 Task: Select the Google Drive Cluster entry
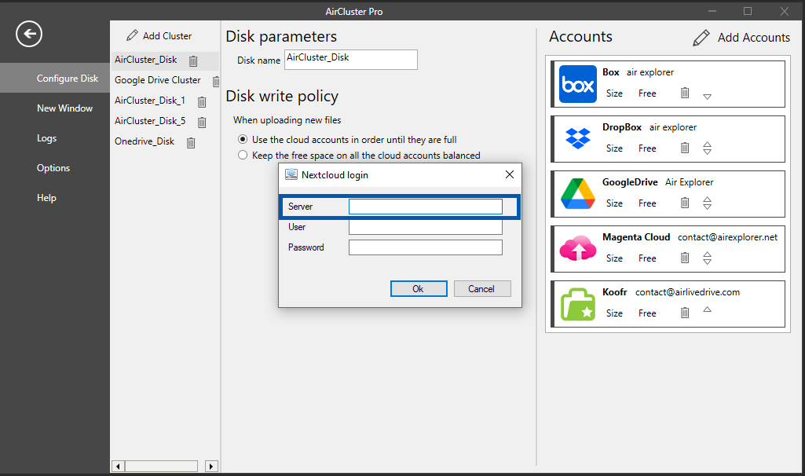coord(158,80)
